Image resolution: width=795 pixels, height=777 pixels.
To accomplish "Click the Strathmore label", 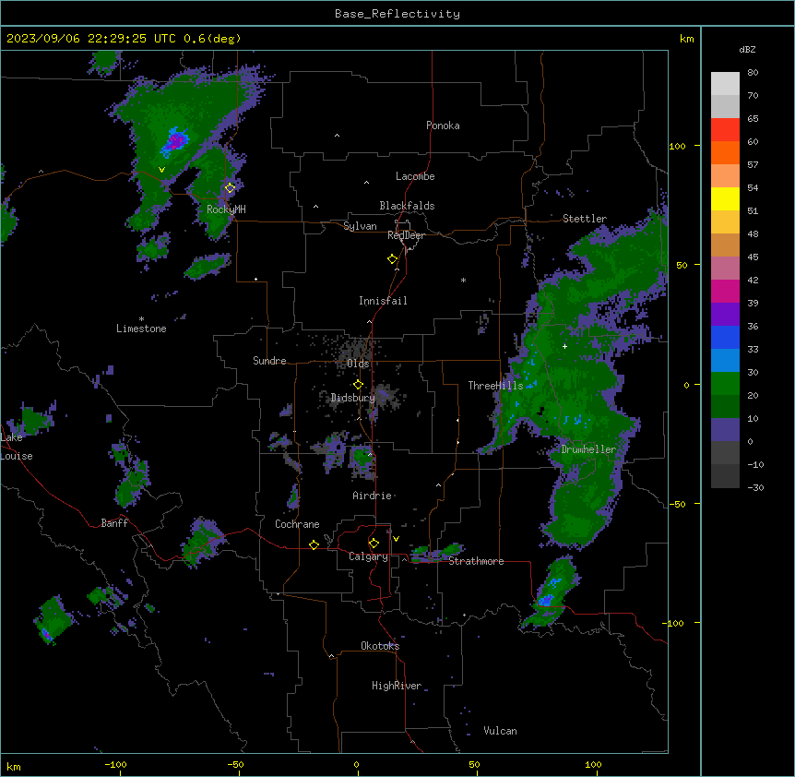I will [x=476, y=561].
